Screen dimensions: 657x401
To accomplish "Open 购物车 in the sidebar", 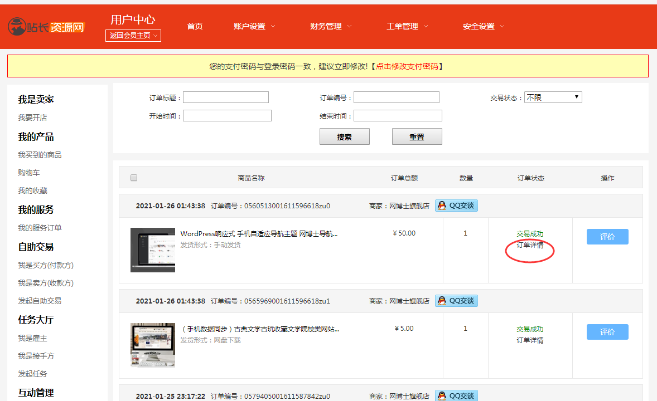I will pyautogui.click(x=29, y=173).
